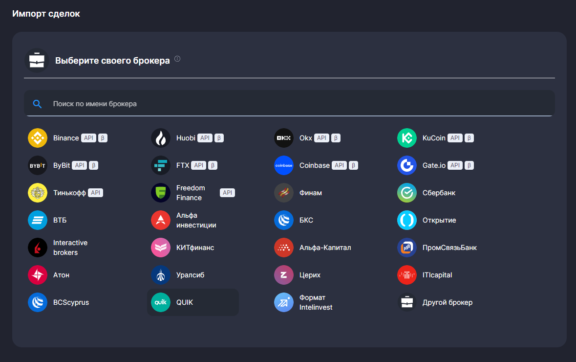Image resolution: width=576 pixels, height=362 pixels.
Task: Select Альфа инвестиции broker
Action: tap(196, 220)
